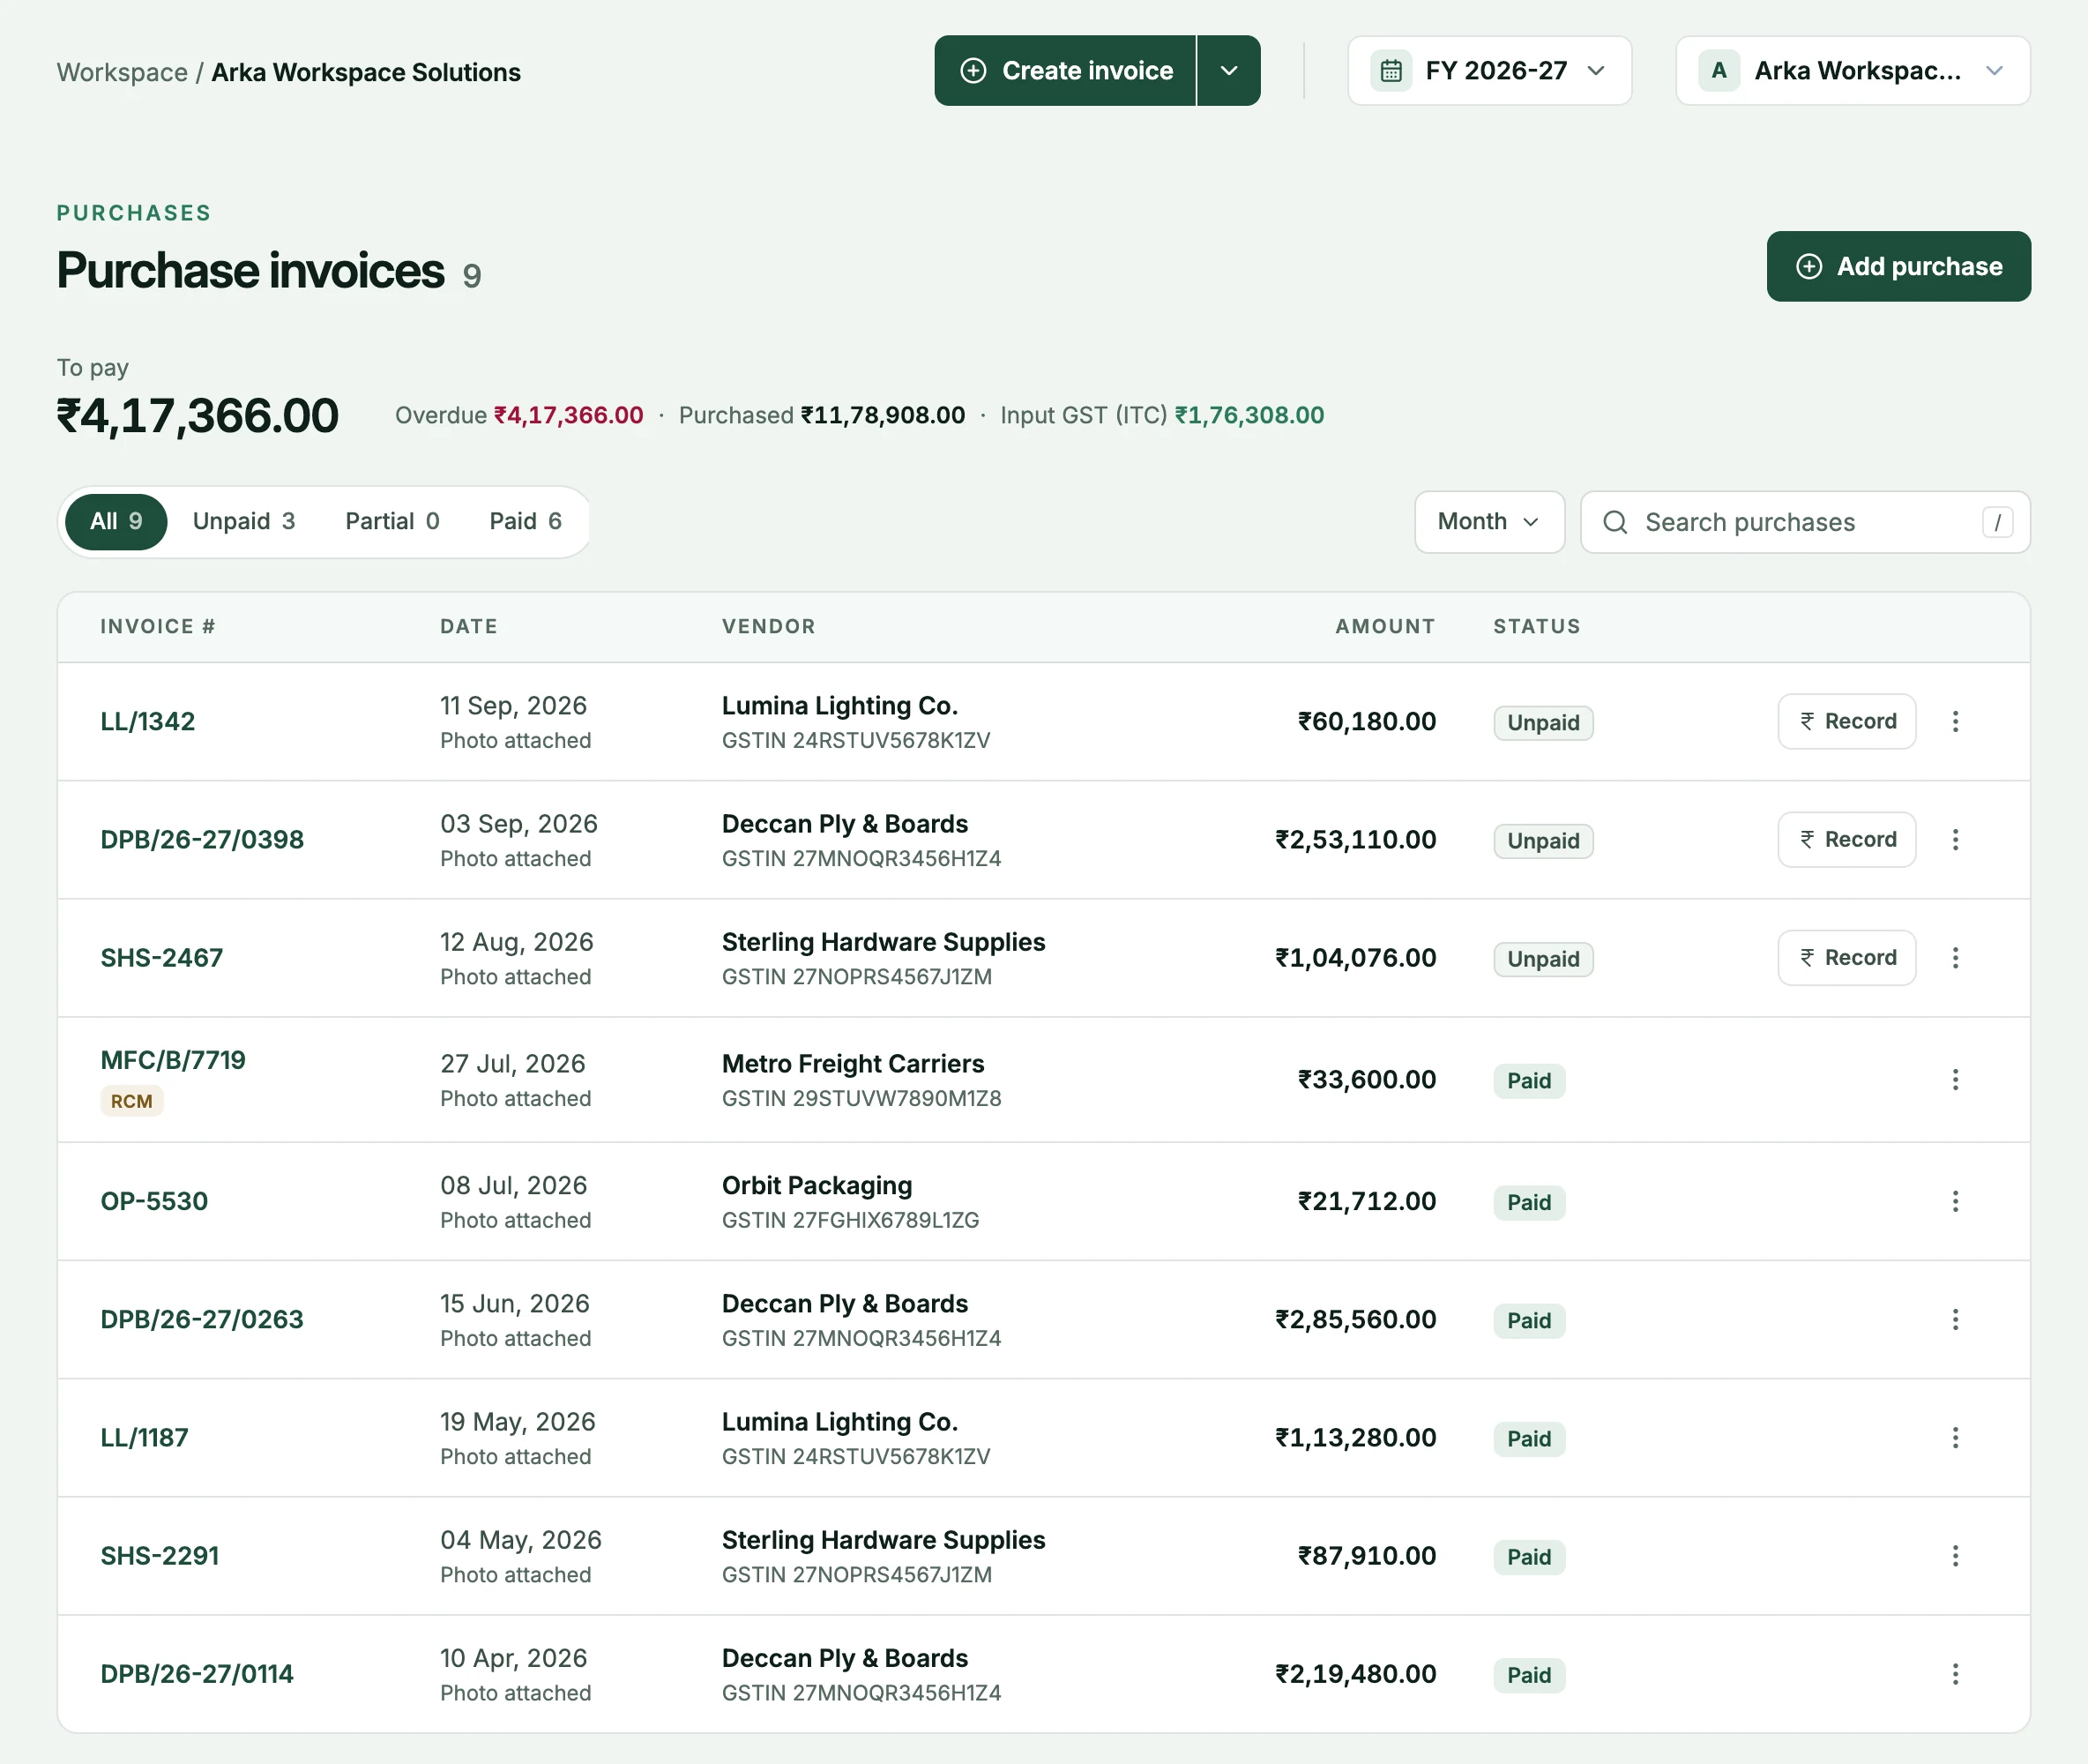Open more options for invoice LL/1187
Viewport: 2088px width, 1764px height.
pyautogui.click(x=1955, y=1437)
